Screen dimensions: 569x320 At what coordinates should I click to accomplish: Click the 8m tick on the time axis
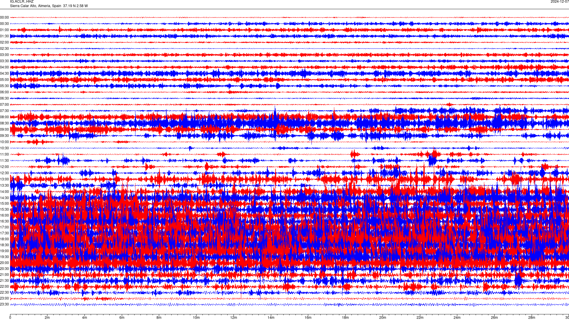[159, 318]
